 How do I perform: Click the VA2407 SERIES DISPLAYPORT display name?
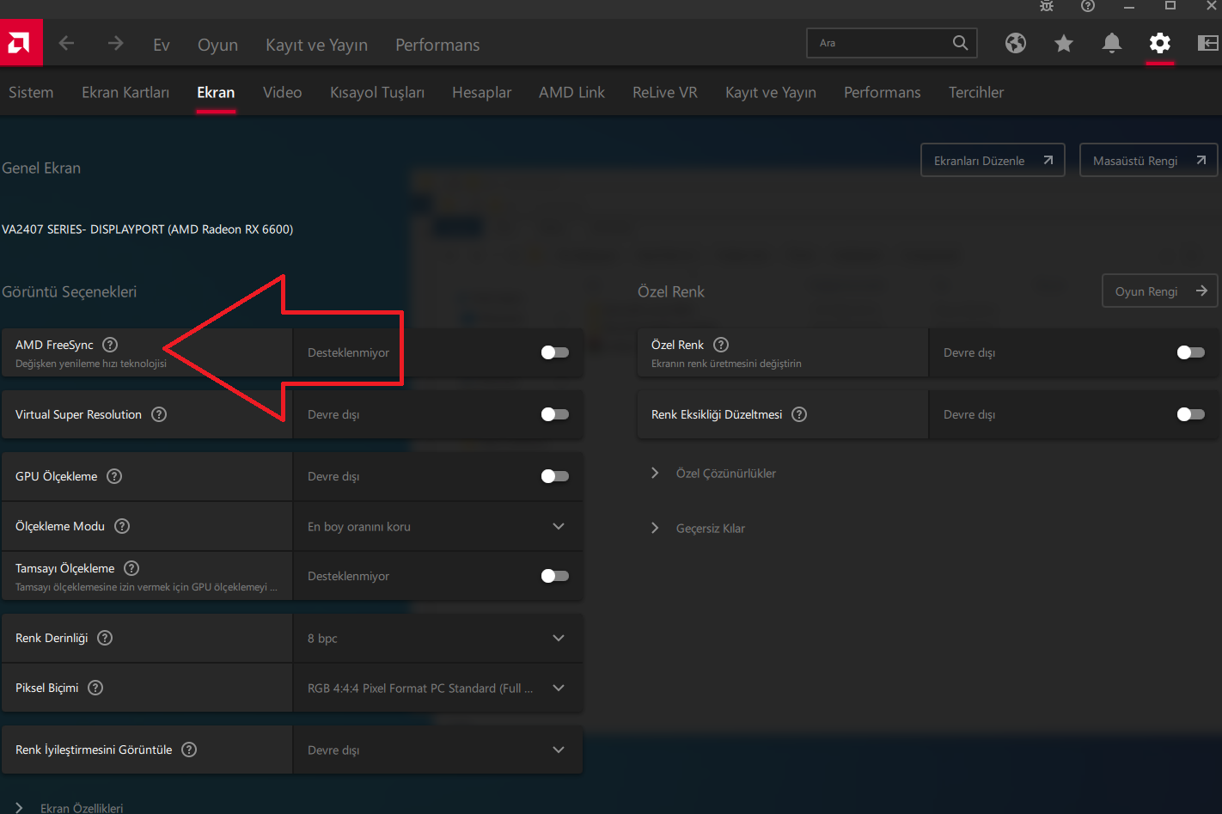click(x=148, y=230)
